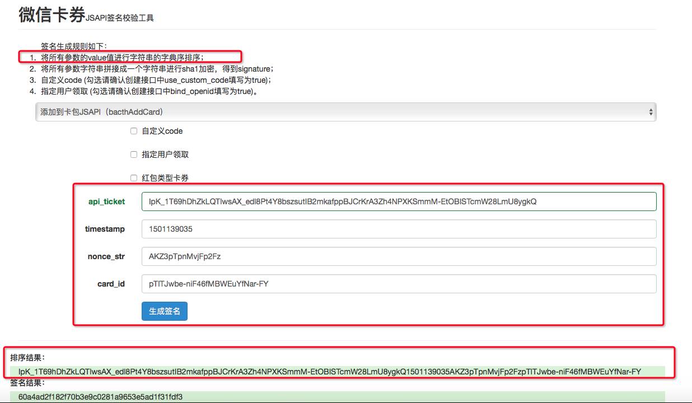Check the 红包类型卡券 option
This screenshot has width=692, height=403.
pyautogui.click(x=134, y=178)
